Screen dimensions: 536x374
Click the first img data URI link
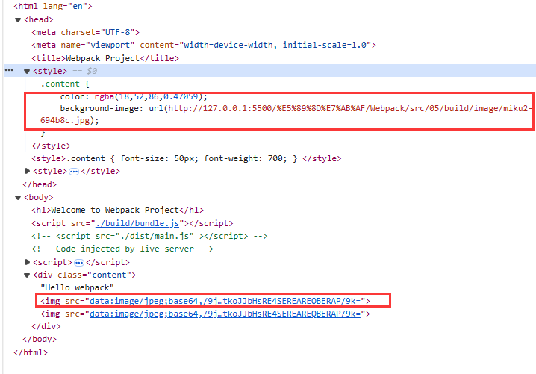(x=225, y=301)
